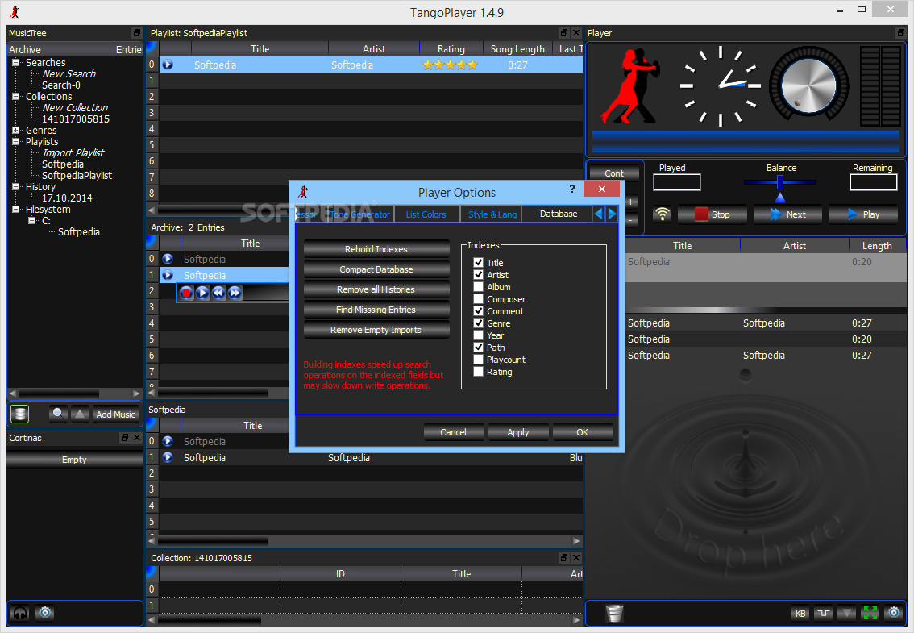
Task: Play the Softpedia track in playlist row 0
Action: pos(168,65)
